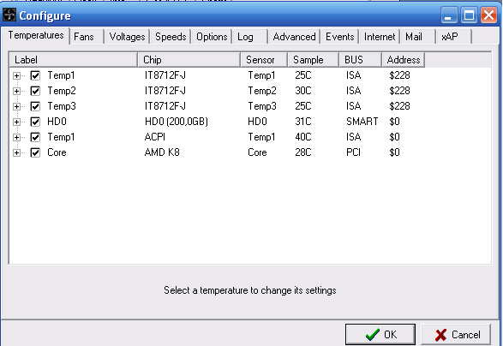Image resolution: width=503 pixels, height=346 pixels.
Task: Click the Address column header
Action: (404, 60)
